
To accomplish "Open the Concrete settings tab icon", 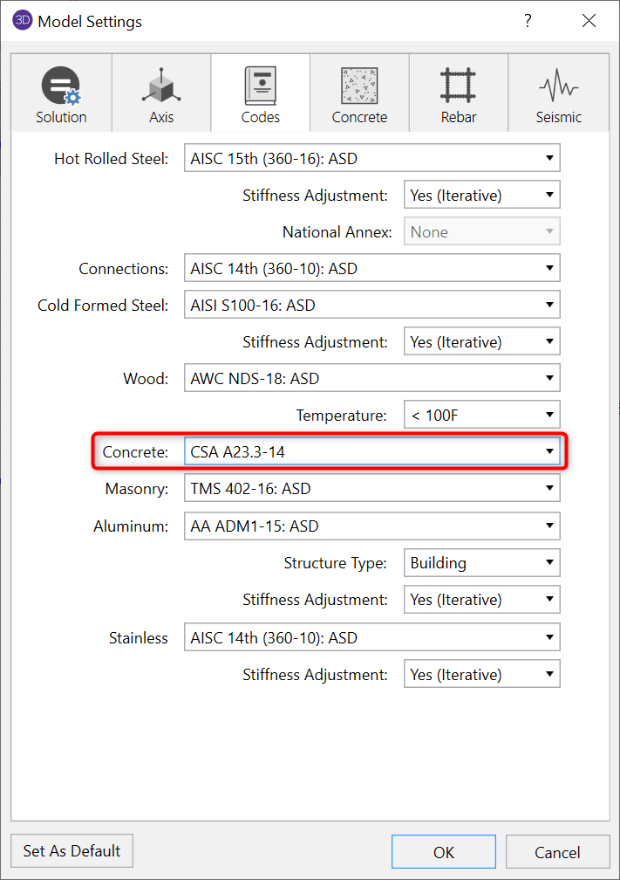I will (359, 87).
